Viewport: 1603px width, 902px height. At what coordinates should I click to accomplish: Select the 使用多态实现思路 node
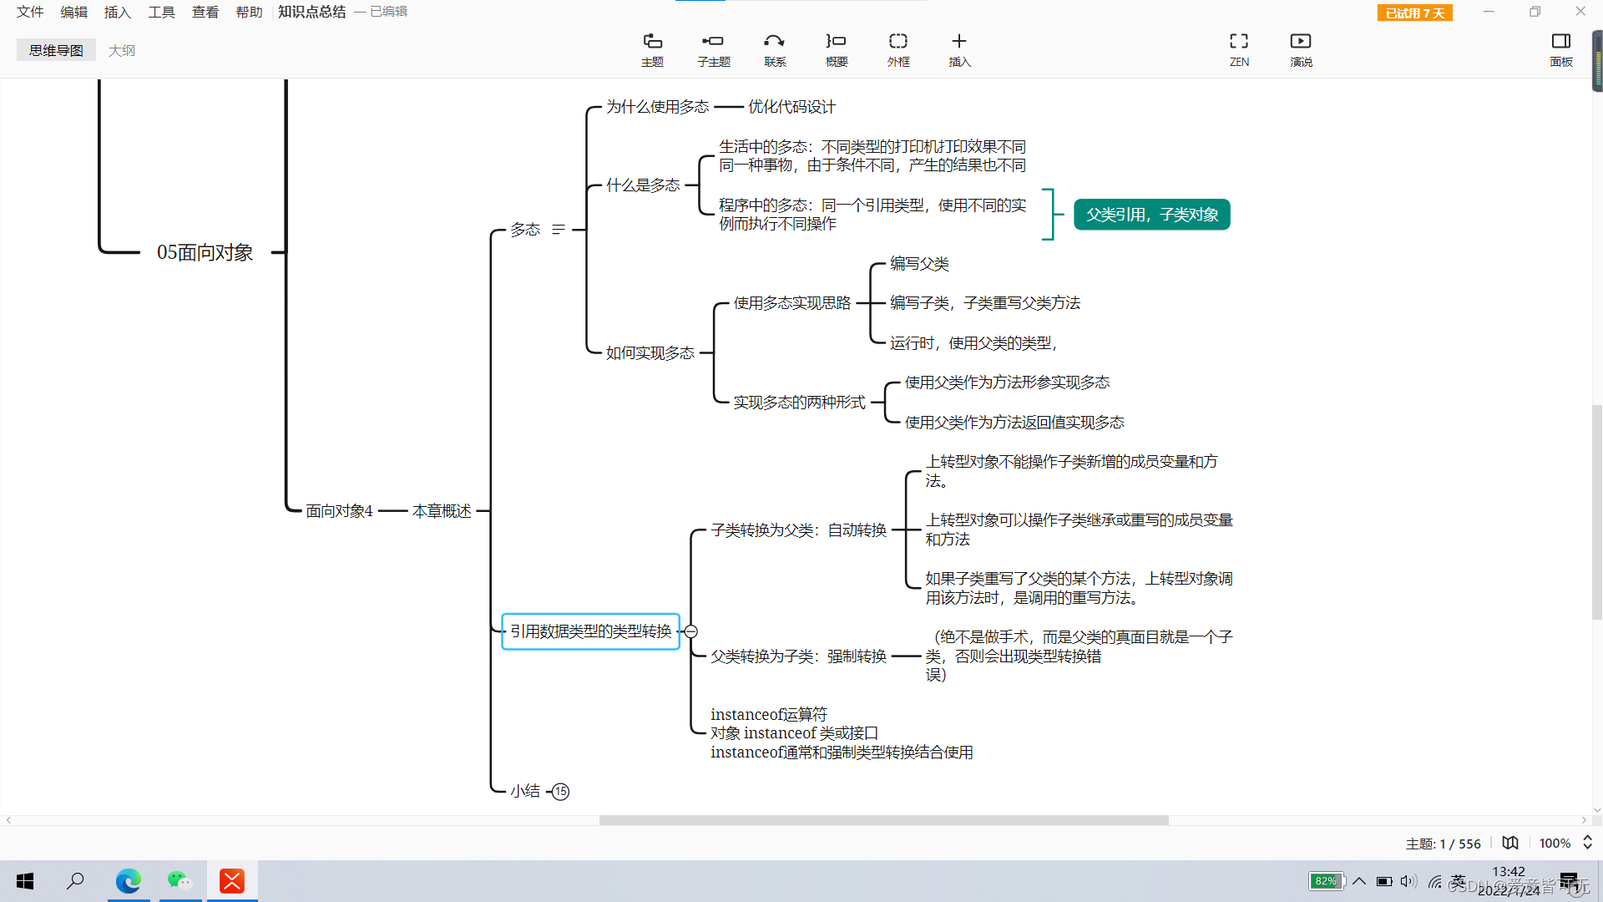tap(791, 302)
